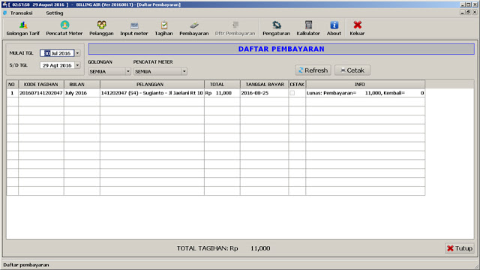Open the Transaksi menu
Screen dimensions: 480x270
pos(21,13)
